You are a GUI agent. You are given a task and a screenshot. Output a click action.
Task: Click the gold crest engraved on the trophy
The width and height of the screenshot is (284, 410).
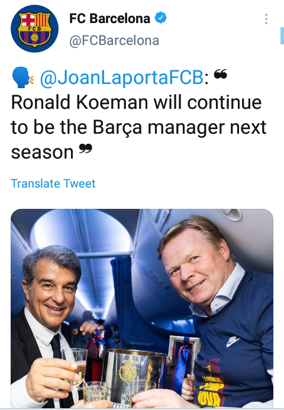[128, 372]
